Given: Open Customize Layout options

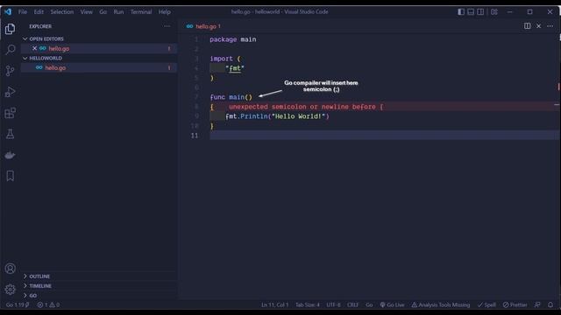Looking at the screenshot, I should tap(494, 11).
